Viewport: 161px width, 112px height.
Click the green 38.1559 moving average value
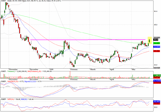click(x=157, y=43)
